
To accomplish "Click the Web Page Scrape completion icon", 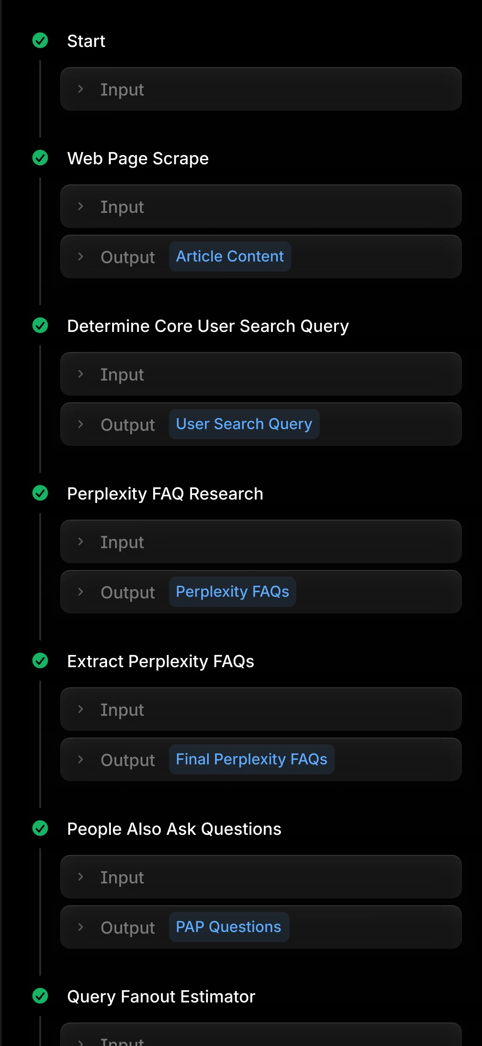I will coord(40,158).
